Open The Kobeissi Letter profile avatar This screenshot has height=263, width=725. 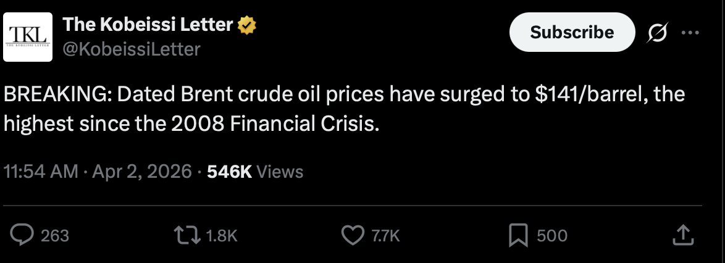point(28,37)
